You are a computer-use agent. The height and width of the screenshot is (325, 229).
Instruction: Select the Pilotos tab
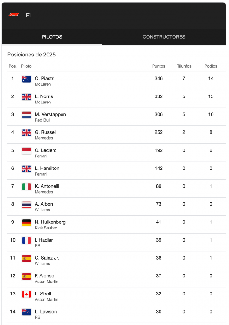(x=52, y=37)
